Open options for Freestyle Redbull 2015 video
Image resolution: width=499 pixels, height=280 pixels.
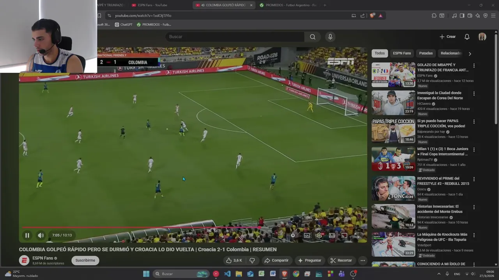474,179
